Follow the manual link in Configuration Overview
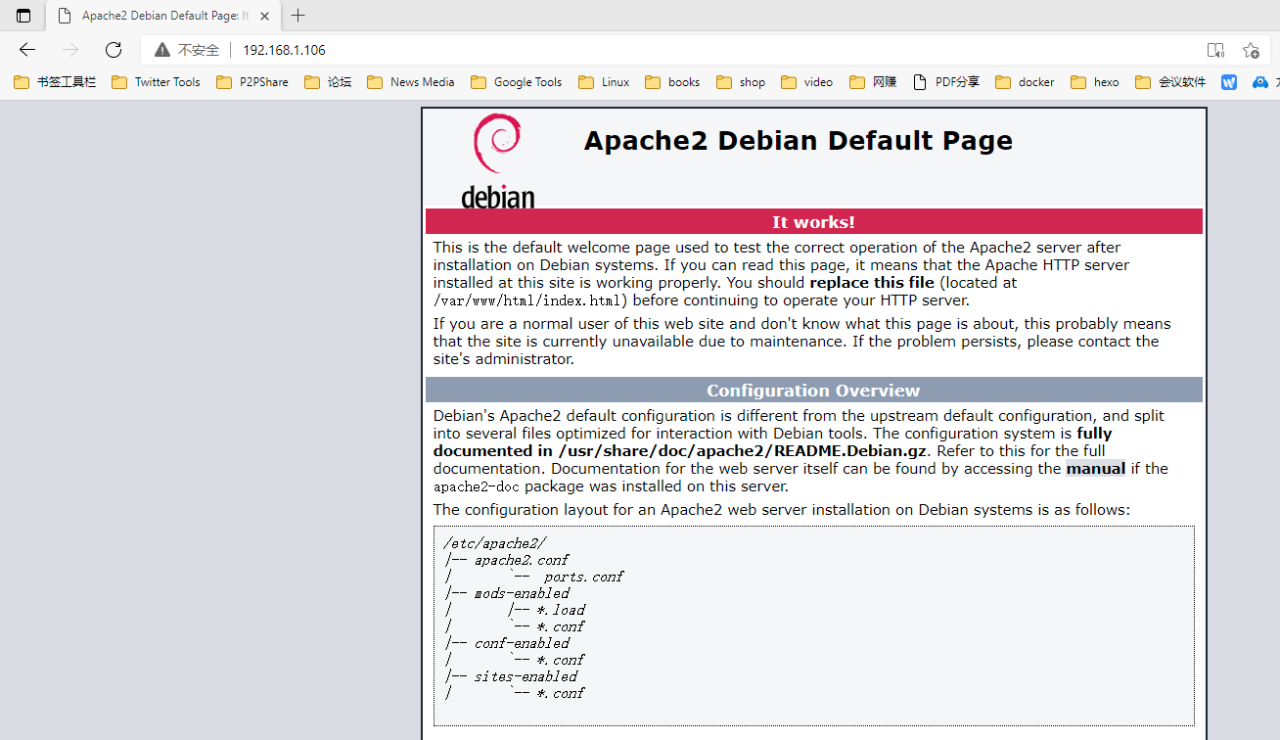 pyautogui.click(x=1095, y=468)
